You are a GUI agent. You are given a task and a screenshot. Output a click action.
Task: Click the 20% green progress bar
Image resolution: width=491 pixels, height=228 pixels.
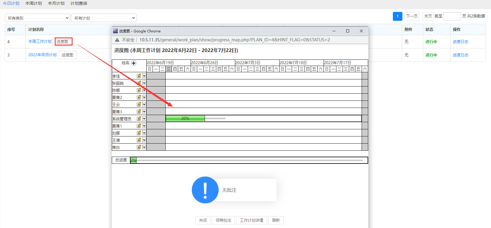[185, 118]
